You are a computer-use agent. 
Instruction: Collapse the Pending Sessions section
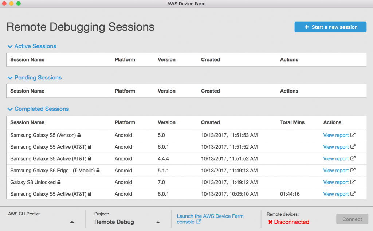tap(10, 78)
